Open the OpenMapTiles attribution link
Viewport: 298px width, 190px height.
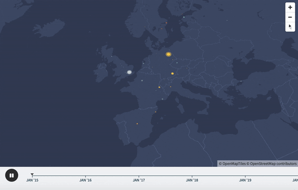[232, 164]
